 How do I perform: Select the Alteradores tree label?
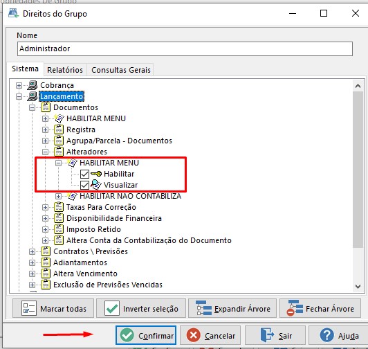tap(86, 152)
